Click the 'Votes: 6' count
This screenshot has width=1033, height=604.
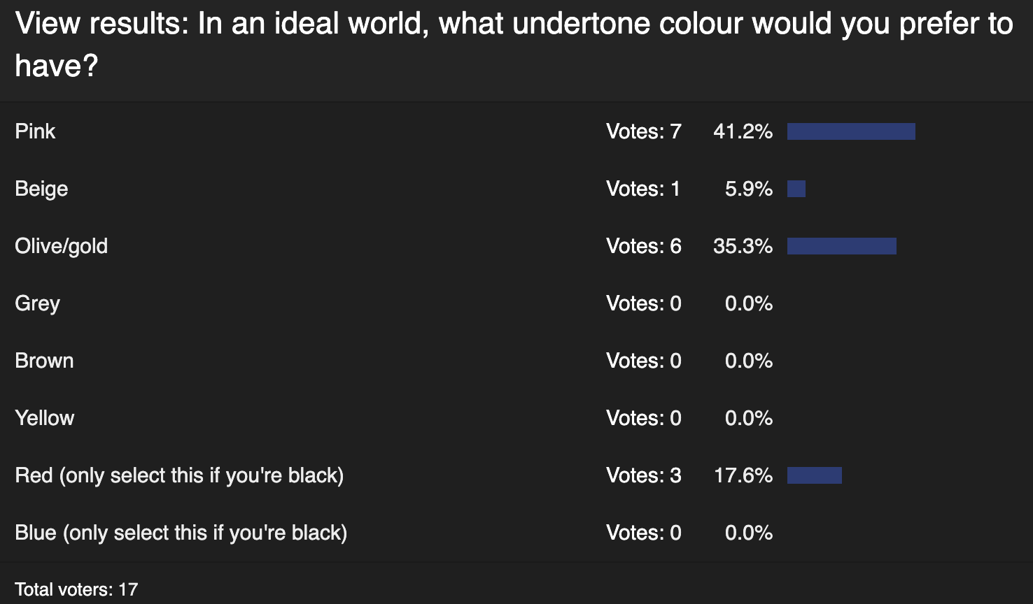[644, 246]
